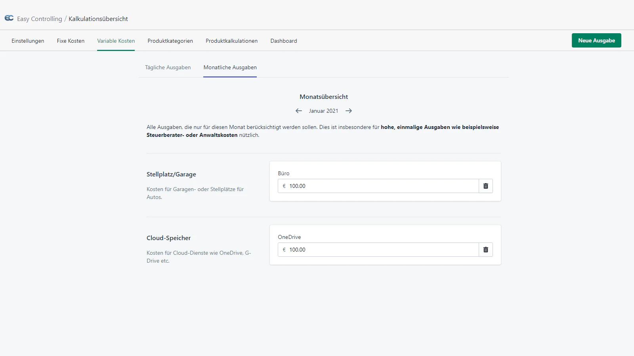Click the Kalkulationsübersicht page title
The image size is (634, 356).
coord(98,19)
